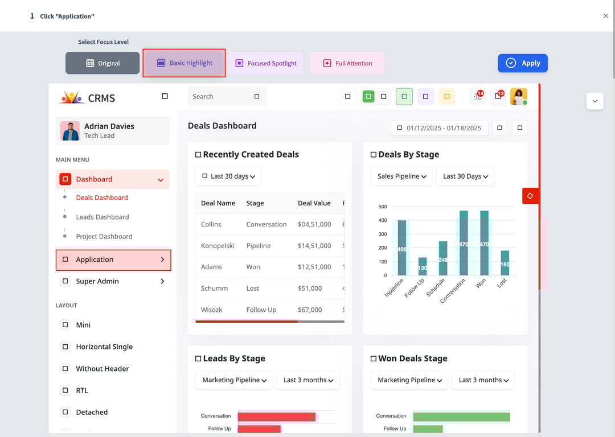Screen dimensions: 615x437
Task: Click the CRMS logo
Action: coord(87,98)
